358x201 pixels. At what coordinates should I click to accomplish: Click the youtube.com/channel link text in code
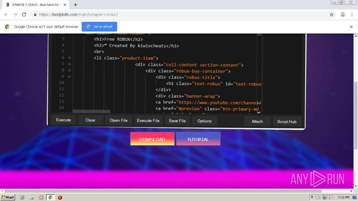pyautogui.click(x=220, y=102)
